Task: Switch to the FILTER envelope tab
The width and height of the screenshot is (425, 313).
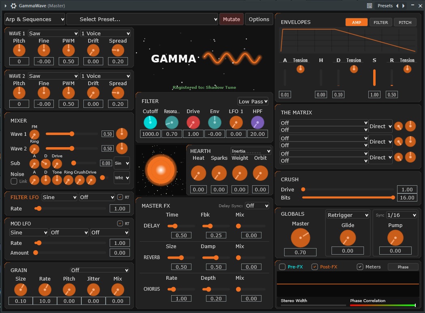Action: click(380, 22)
